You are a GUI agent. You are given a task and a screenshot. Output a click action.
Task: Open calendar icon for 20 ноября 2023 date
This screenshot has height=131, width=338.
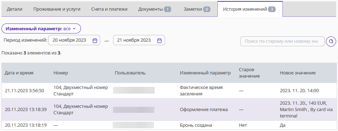[95, 41]
